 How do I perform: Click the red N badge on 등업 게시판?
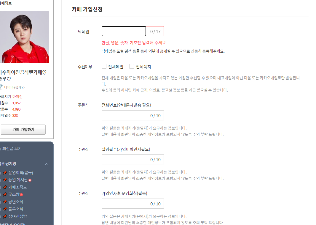tap(30, 180)
